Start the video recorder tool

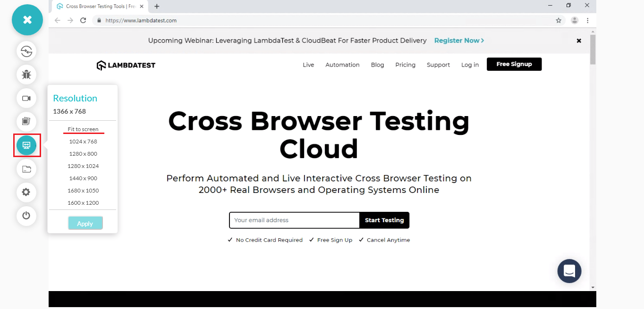click(x=26, y=98)
